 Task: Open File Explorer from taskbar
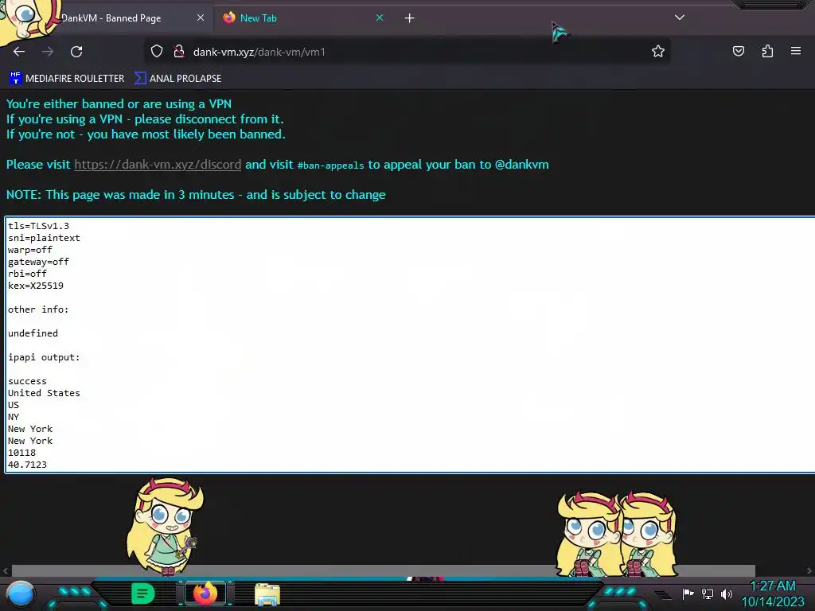click(267, 594)
